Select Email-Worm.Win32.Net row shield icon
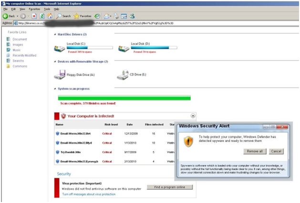Viewport: 300px width, 203px height. pyautogui.click(x=57, y=133)
